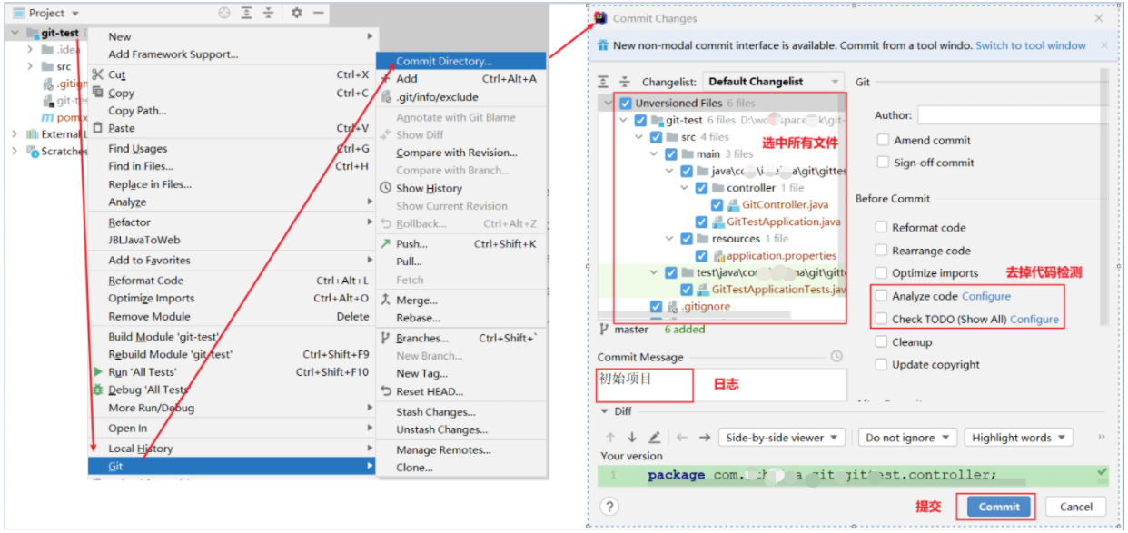Click the Cut scissors icon
The width and height of the screenshot is (1128, 533).
pyautogui.click(x=98, y=74)
